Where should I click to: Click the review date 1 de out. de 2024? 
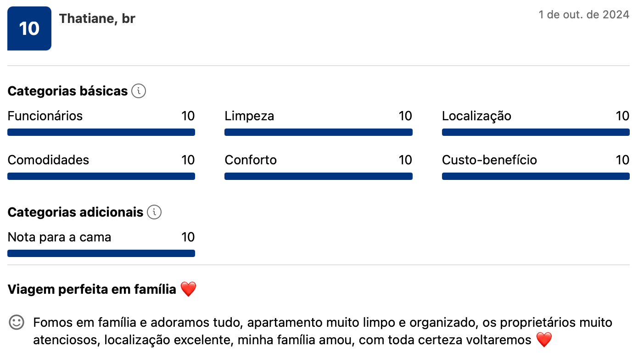pyautogui.click(x=584, y=15)
